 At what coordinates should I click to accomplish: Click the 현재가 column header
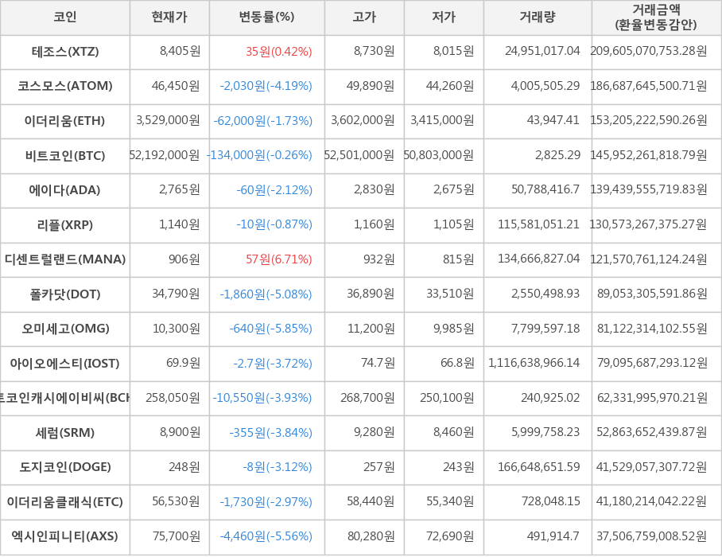pos(169,18)
